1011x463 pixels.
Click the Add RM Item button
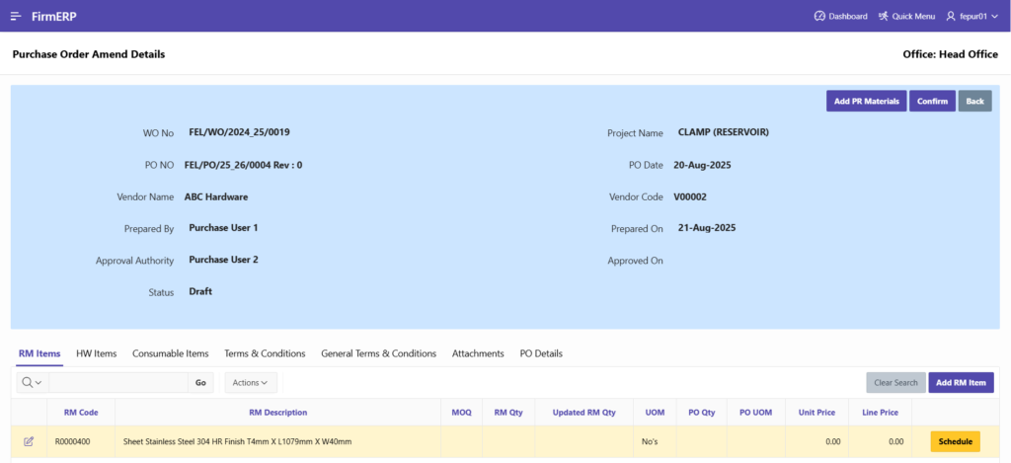pos(961,382)
